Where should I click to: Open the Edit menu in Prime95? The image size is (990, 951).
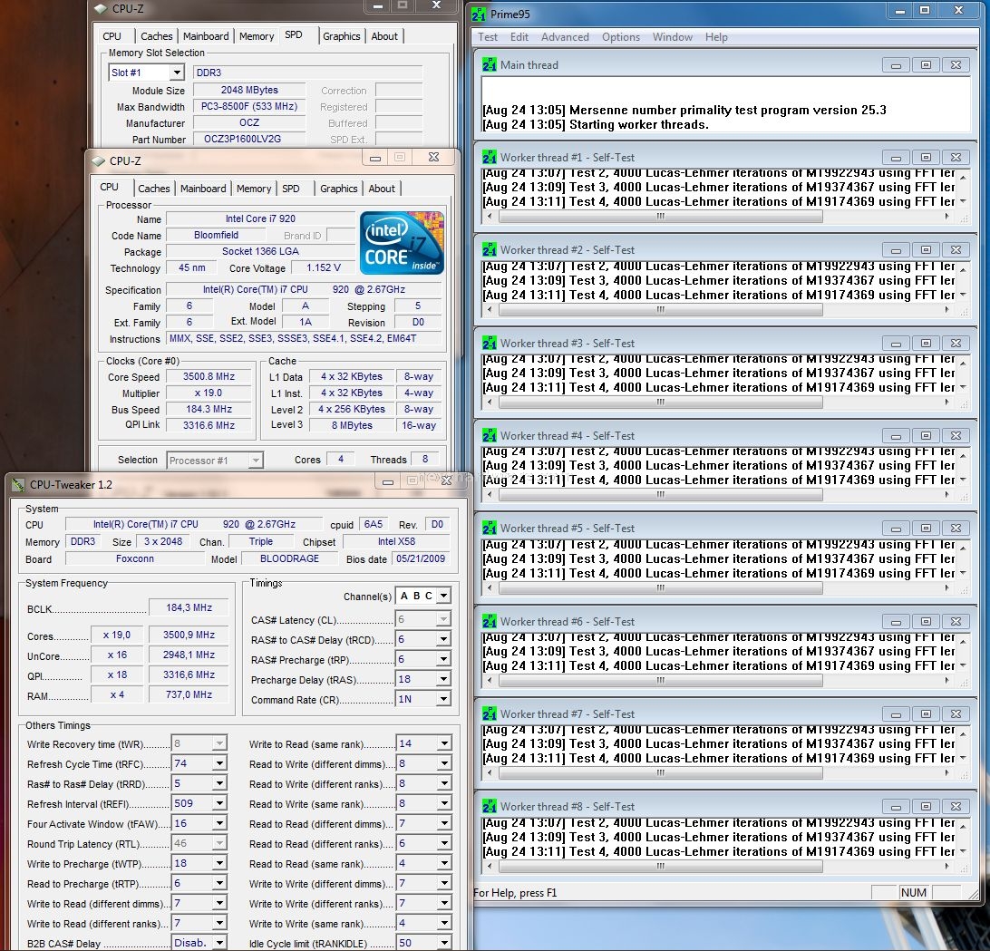coord(519,37)
